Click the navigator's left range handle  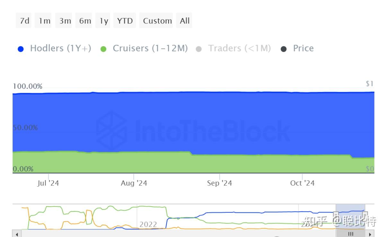(336, 216)
